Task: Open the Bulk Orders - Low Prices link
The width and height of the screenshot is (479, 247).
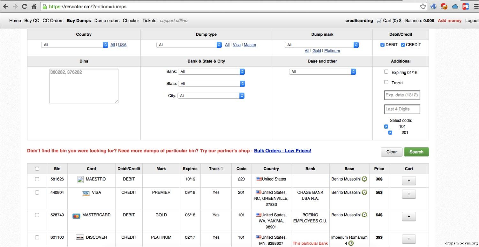Action: (x=282, y=151)
